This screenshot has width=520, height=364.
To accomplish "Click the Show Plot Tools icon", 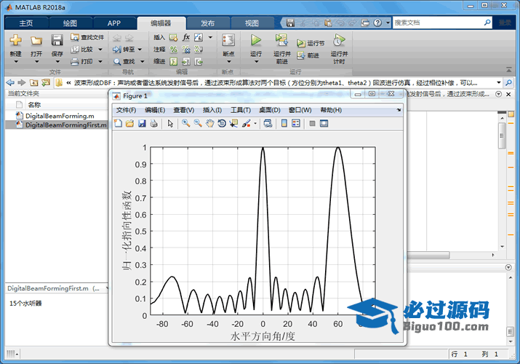I will click(x=324, y=124).
